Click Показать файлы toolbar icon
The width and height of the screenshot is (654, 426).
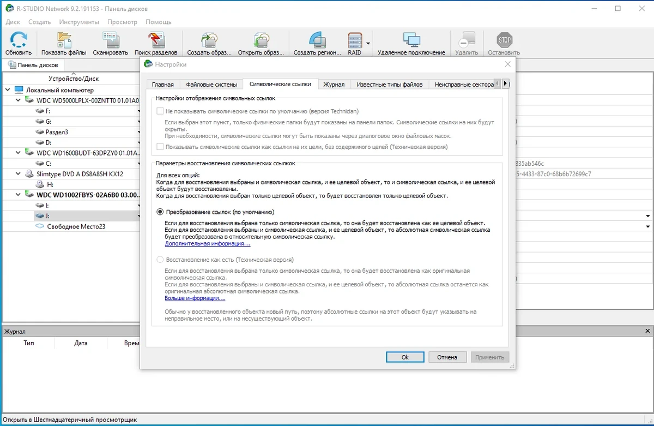(x=64, y=40)
